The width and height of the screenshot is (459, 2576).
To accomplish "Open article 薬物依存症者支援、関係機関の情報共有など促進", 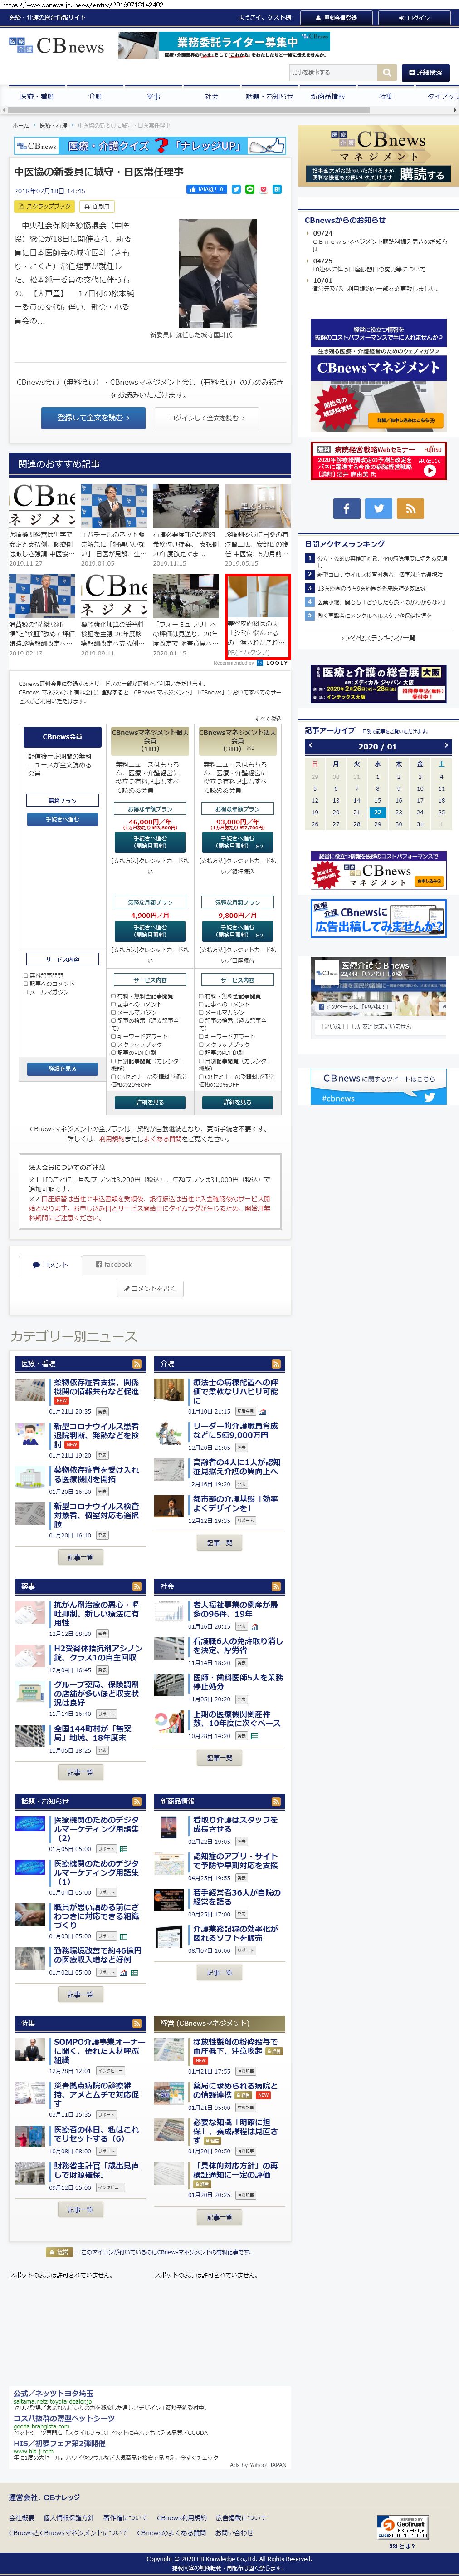I will tap(96, 1387).
